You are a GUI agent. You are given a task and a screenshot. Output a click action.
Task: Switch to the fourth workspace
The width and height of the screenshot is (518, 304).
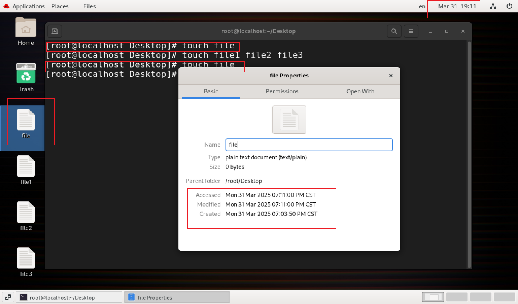[x=505, y=297]
